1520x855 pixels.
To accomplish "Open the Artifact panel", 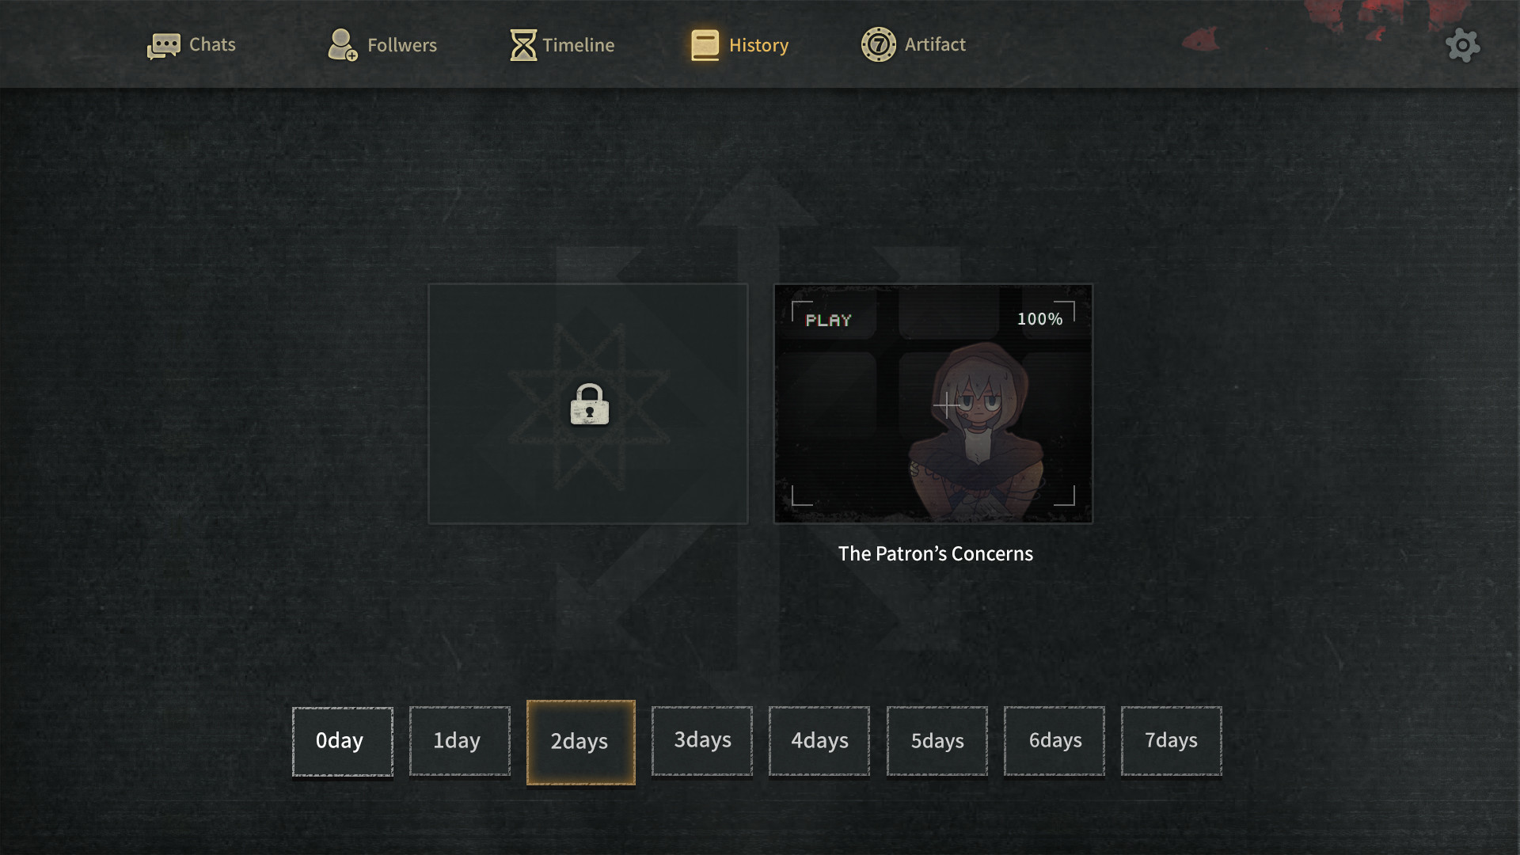I will 914,44.
